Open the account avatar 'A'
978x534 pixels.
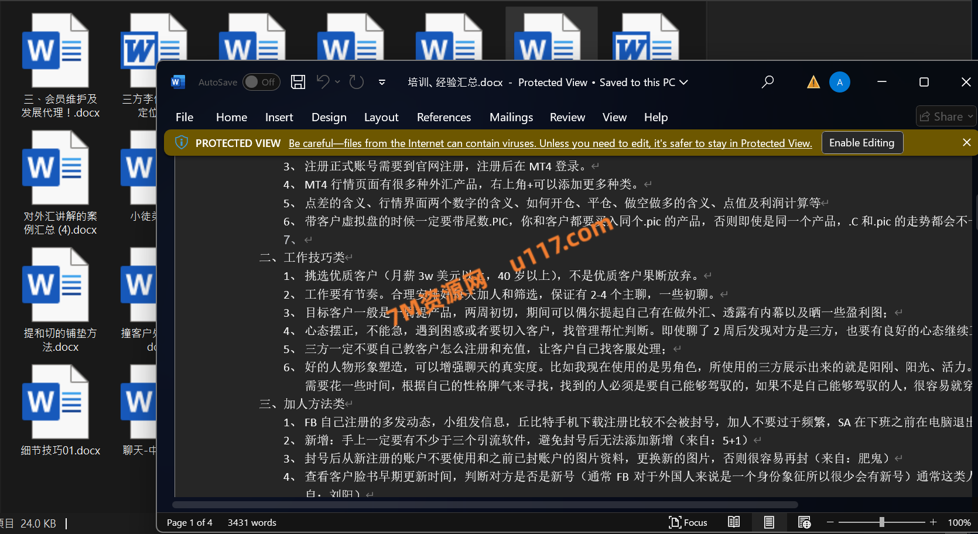[x=839, y=83]
